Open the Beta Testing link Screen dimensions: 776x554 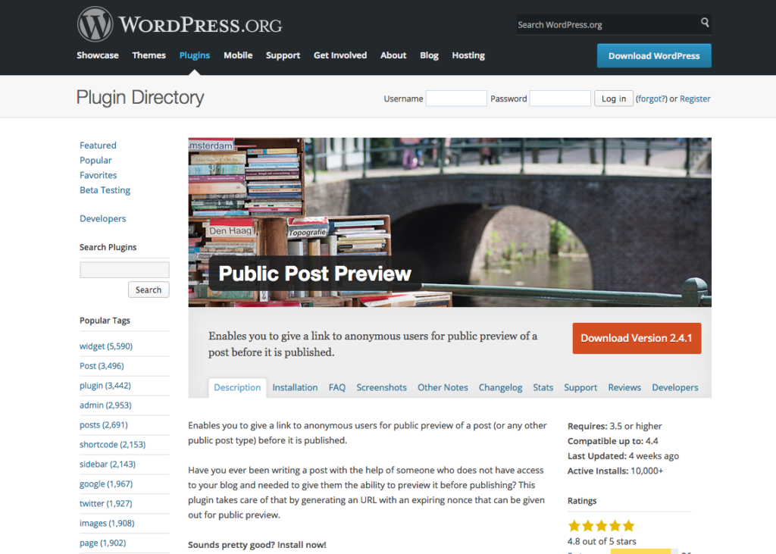(105, 190)
